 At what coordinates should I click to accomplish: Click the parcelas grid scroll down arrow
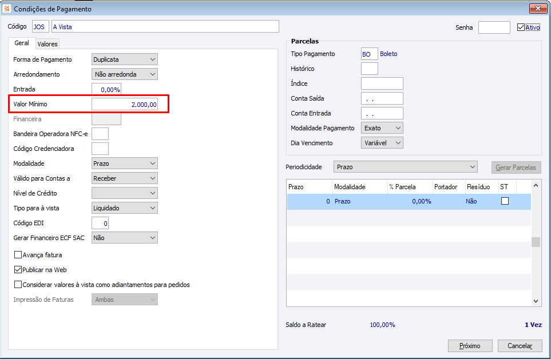tap(536, 301)
